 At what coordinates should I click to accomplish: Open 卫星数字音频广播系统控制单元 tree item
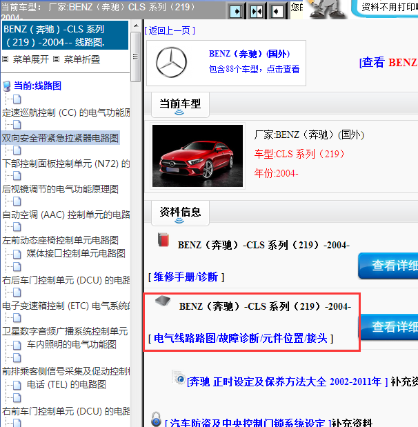(65, 331)
